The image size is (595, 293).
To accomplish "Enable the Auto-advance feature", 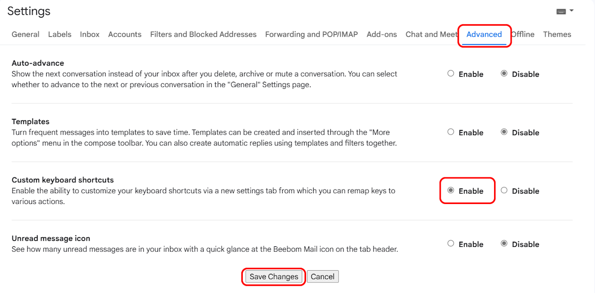I will [451, 74].
